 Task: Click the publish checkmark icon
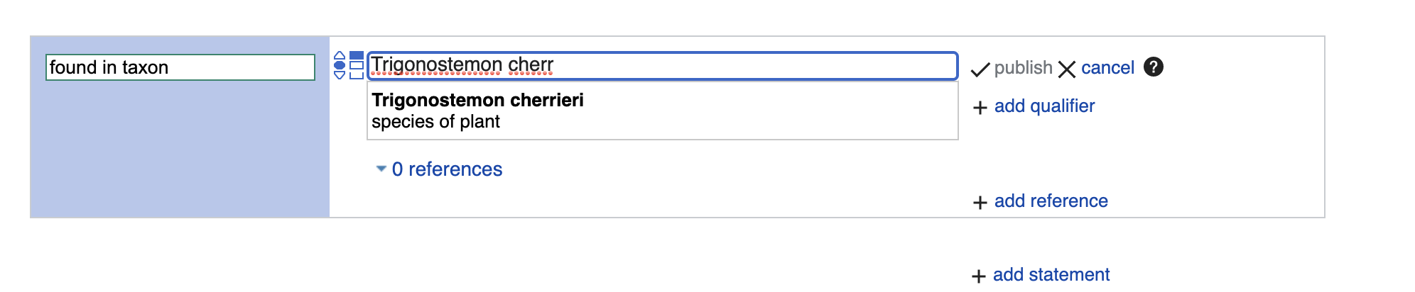pos(980,69)
